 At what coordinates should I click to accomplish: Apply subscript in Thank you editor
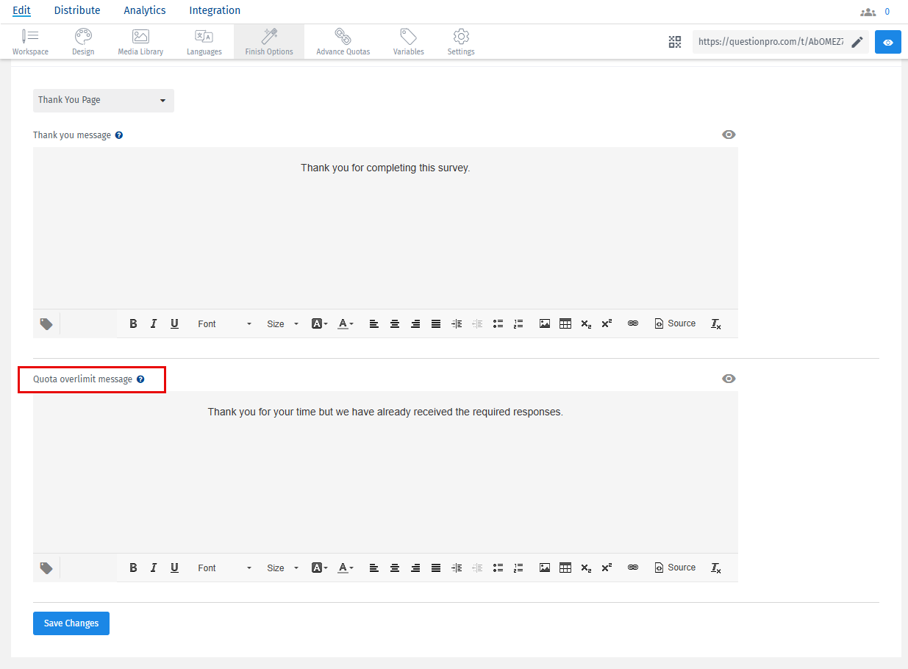coord(586,323)
